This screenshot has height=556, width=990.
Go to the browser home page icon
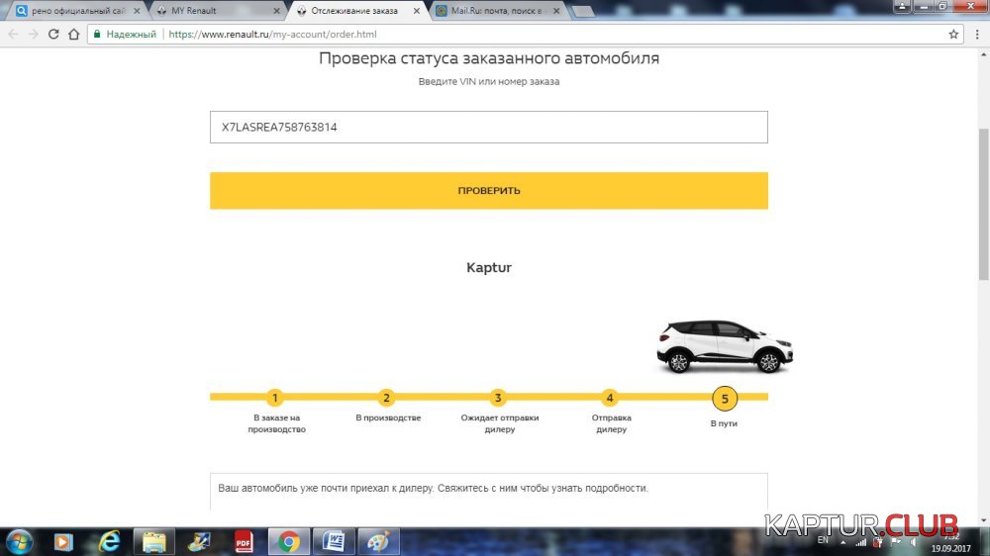tap(74, 34)
